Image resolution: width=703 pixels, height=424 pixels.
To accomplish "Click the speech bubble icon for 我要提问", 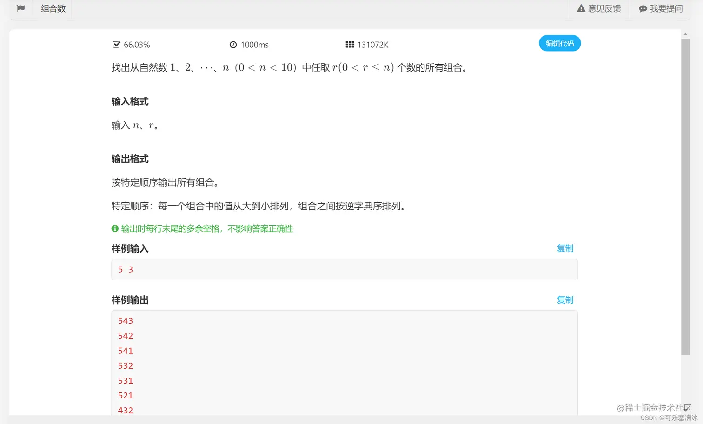I will pyautogui.click(x=643, y=8).
